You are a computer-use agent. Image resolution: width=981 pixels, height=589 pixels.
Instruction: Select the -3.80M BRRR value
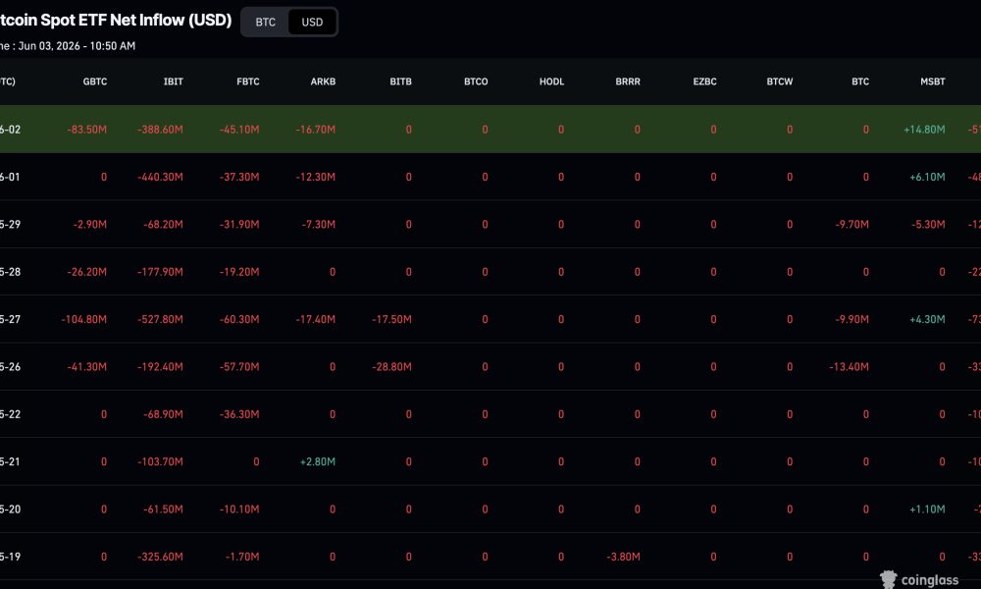coord(623,557)
